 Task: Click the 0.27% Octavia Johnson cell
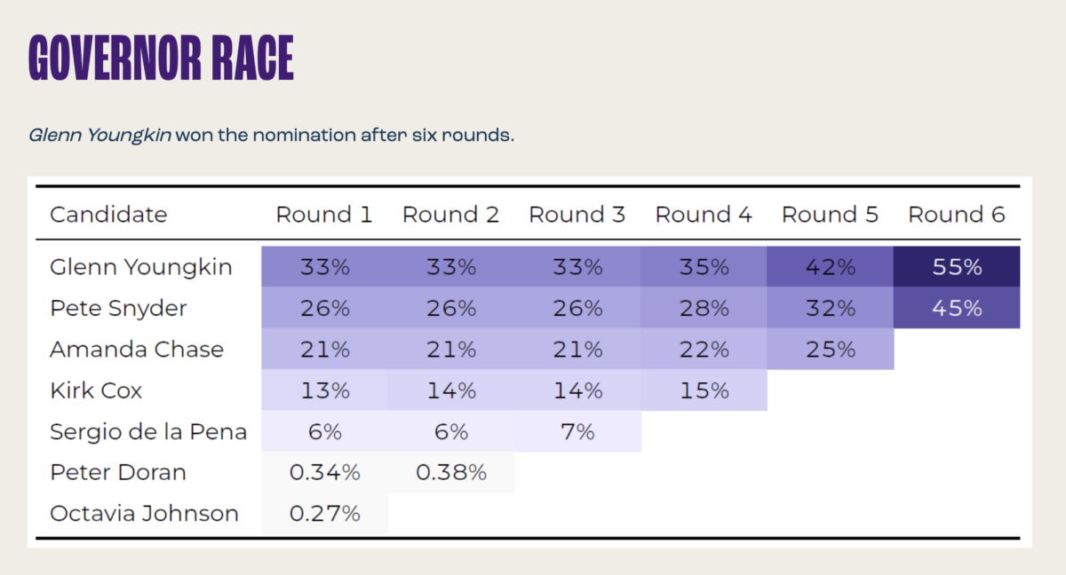tap(324, 513)
